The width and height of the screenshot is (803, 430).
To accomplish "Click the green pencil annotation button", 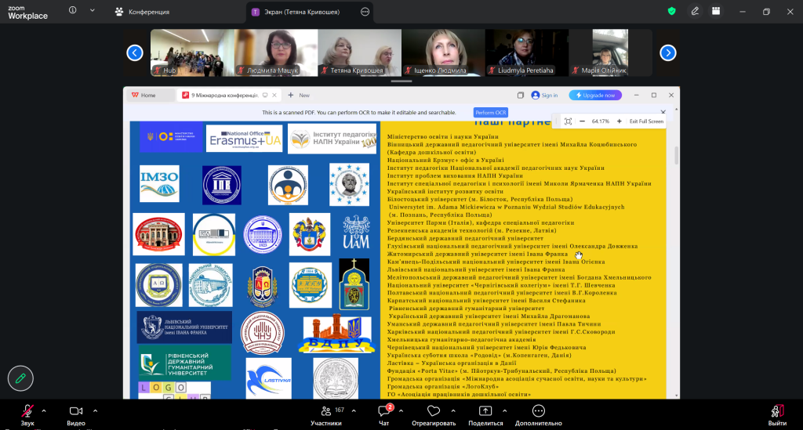I will 20,378.
